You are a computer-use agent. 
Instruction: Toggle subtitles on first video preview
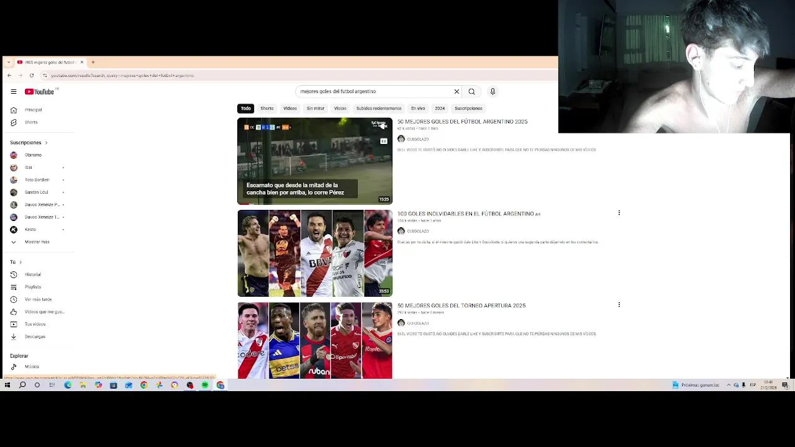click(384, 142)
